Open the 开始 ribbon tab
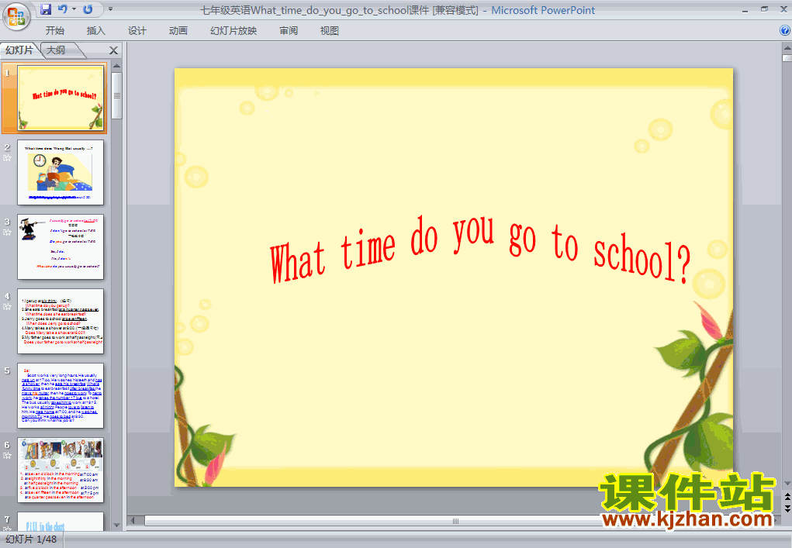The width and height of the screenshot is (792, 548). pyautogui.click(x=54, y=31)
